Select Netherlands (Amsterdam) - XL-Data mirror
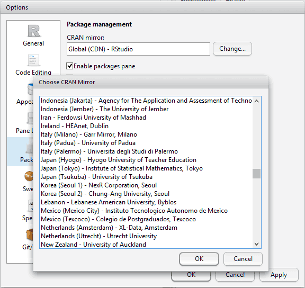The width and height of the screenshot is (305, 288). pos(146,228)
